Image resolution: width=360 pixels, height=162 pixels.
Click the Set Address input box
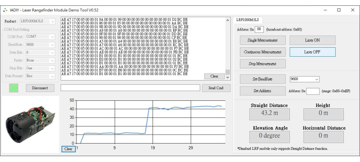pos(313,91)
